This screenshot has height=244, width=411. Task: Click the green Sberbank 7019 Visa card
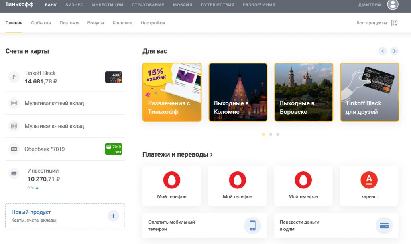click(x=114, y=149)
